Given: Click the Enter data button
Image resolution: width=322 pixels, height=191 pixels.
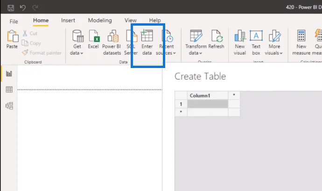Looking at the screenshot, I should [147, 42].
